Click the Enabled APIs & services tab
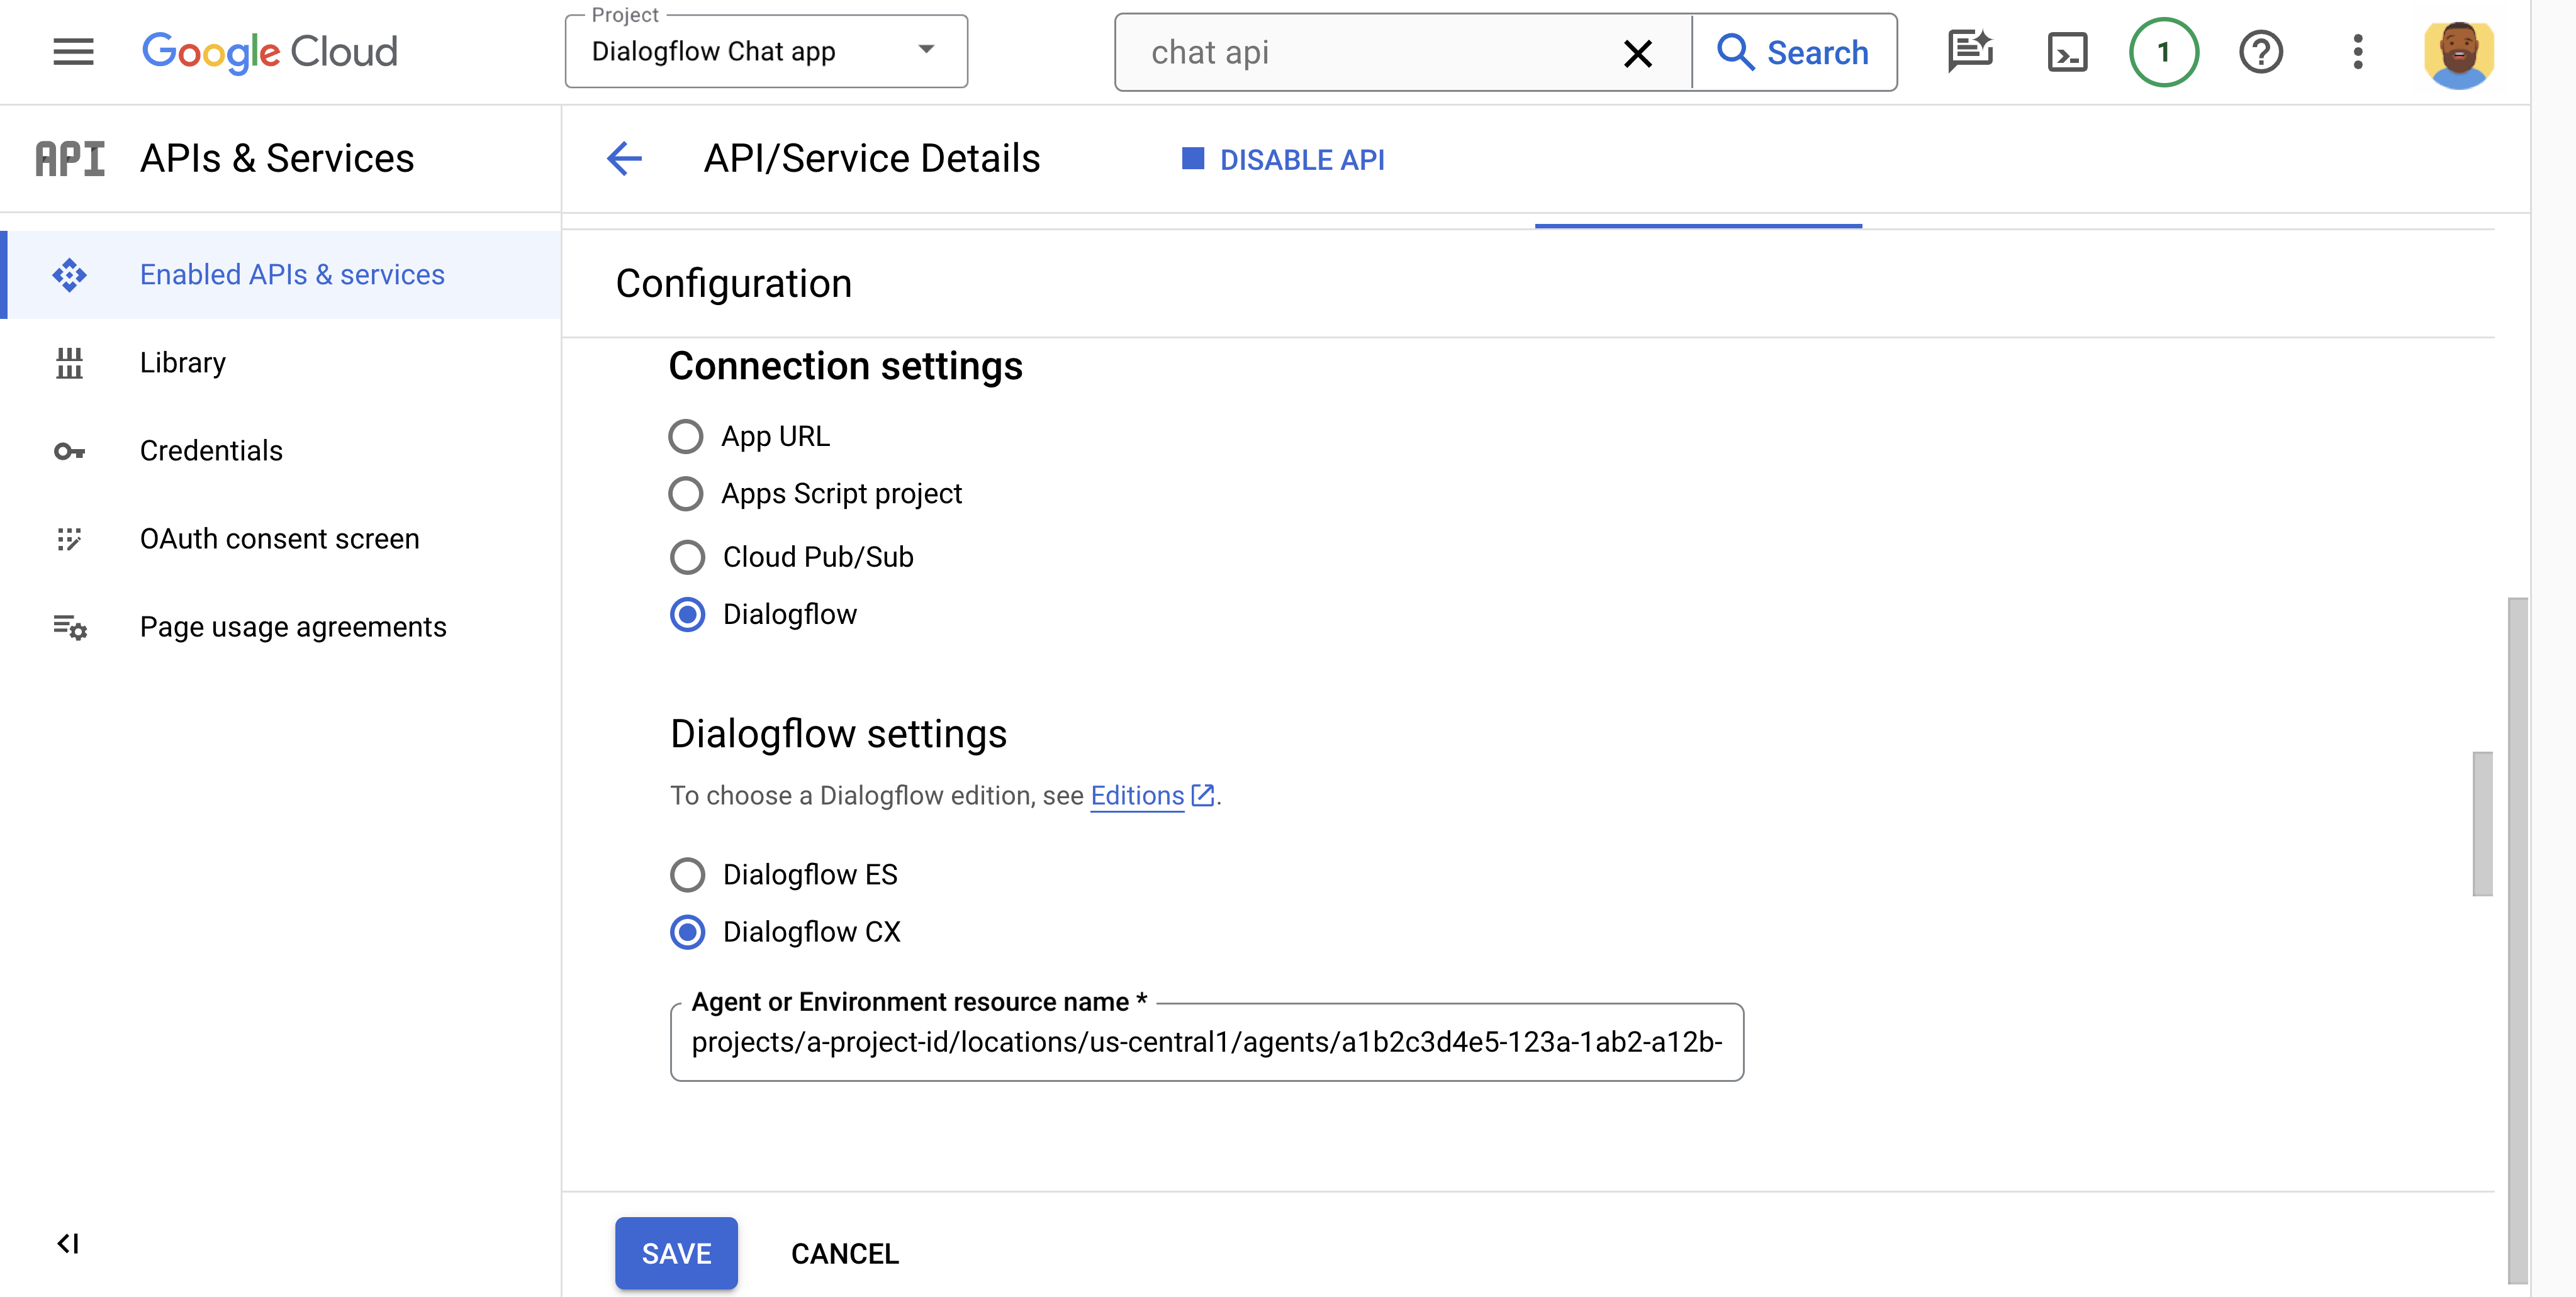The width and height of the screenshot is (2576, 1297). pyautogui.click(x=291, y=273)
